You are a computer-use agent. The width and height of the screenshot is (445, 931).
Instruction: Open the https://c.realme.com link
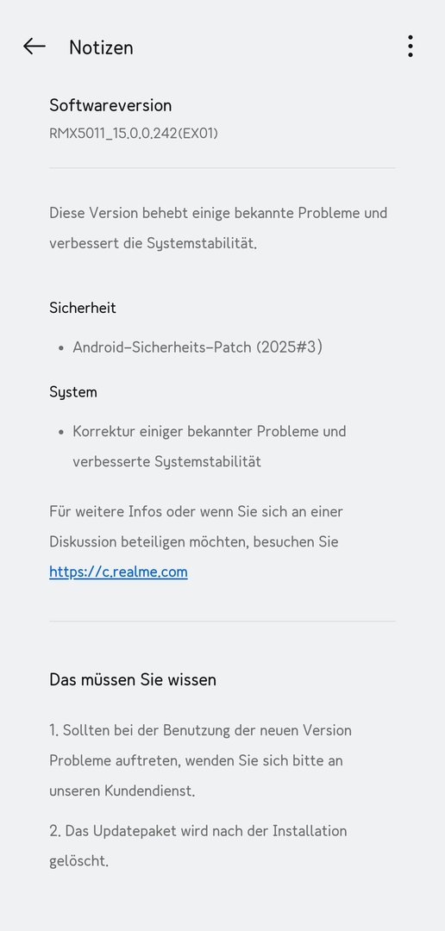[118, 572]
